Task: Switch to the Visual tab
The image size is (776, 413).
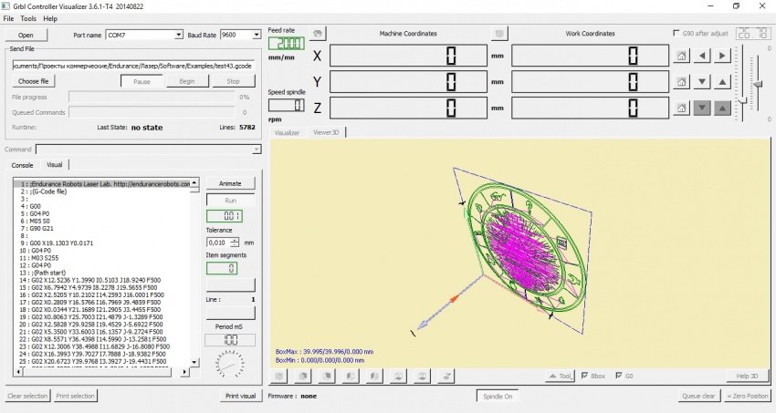Action: [x=55, y=164]
